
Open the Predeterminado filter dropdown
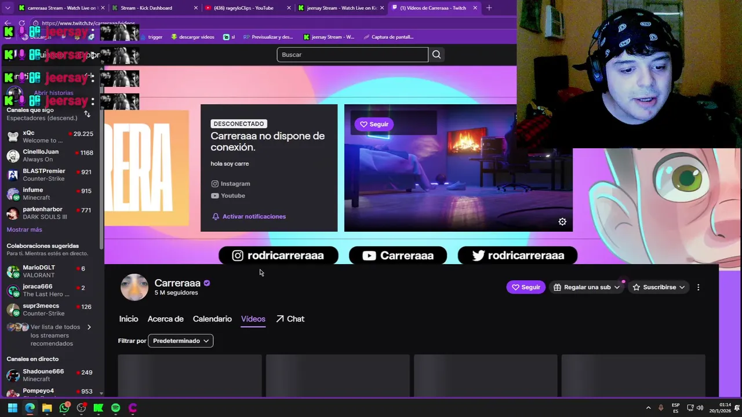click(180, 341)
